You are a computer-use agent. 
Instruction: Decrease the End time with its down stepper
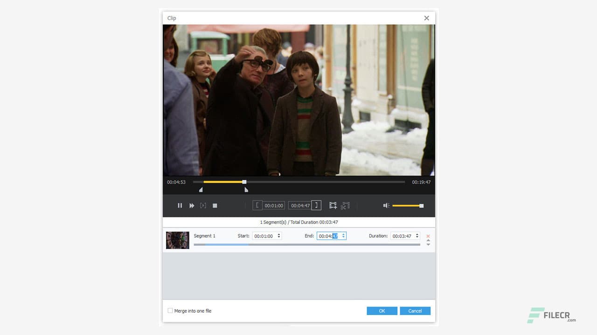[x=343, y=237]
